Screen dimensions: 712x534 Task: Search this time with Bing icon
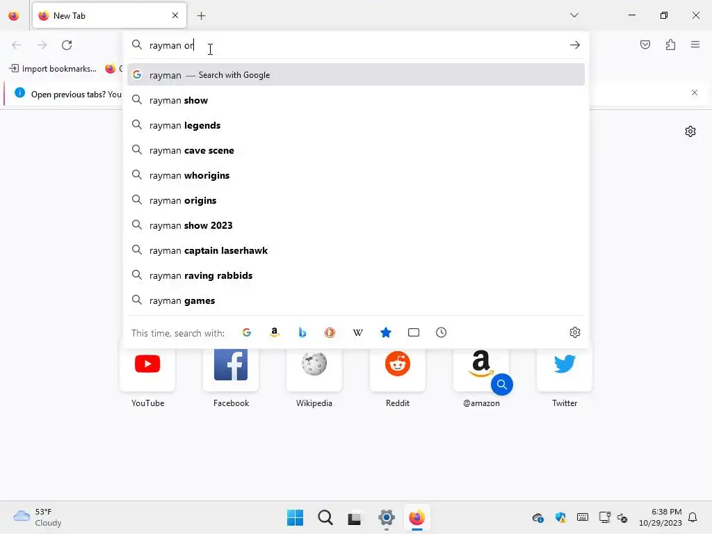(x=302, y=332)
